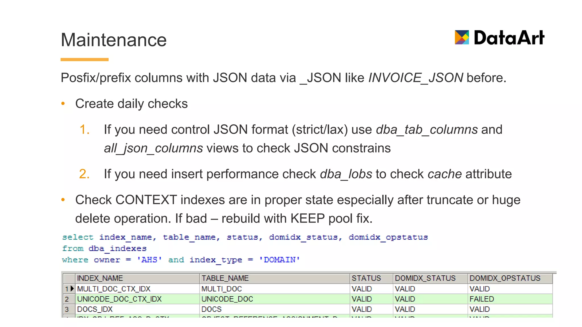The image size is (582, 327).
Task: Click the 'dba_tab_columns' italic text
Action: 427,130
